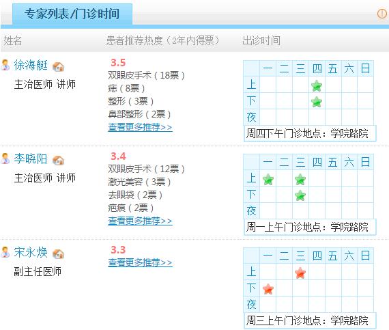The image size is (389, 330).
Task: Click the house icon next to 宋永焕
Action: [x=59, y=253]
